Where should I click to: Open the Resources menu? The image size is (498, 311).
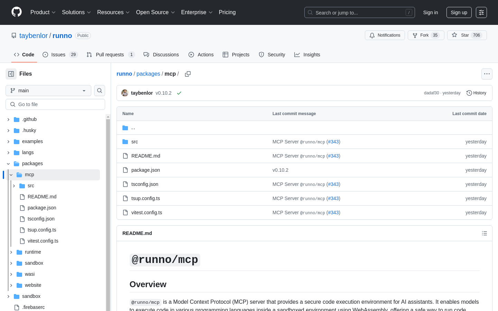[113, 12]
